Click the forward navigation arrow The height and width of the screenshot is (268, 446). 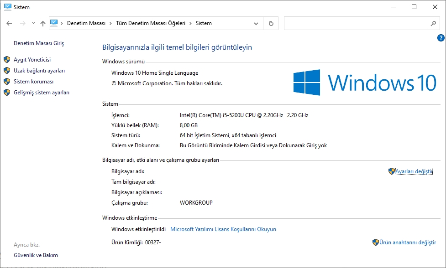(x=22, y=23)
